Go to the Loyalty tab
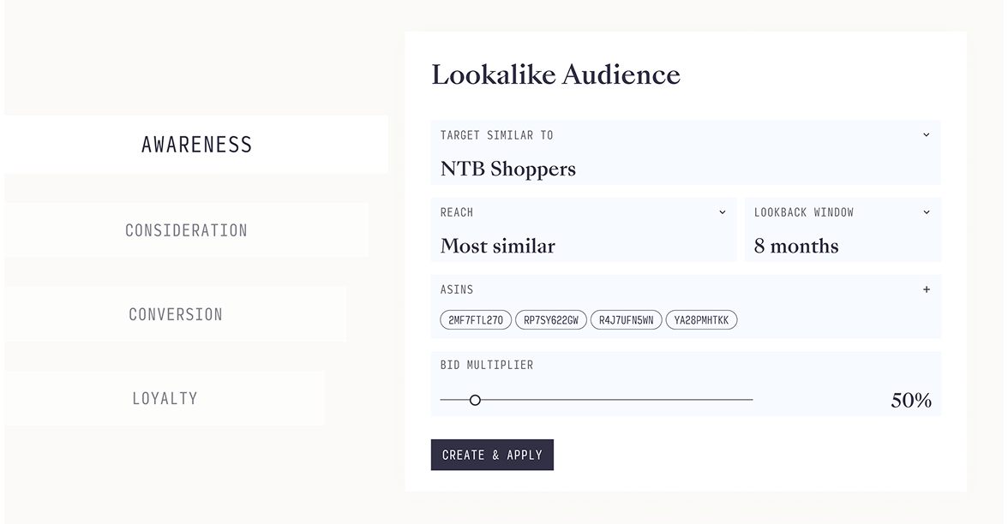The height and width of the screenshot is (524, 1008). (165, 398)
